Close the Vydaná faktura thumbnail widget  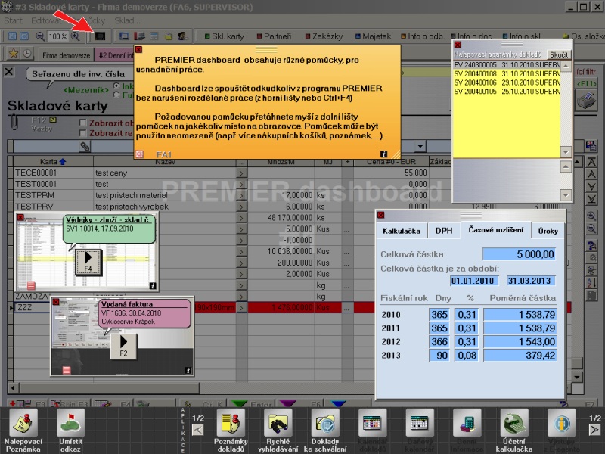tap(55, 302)
